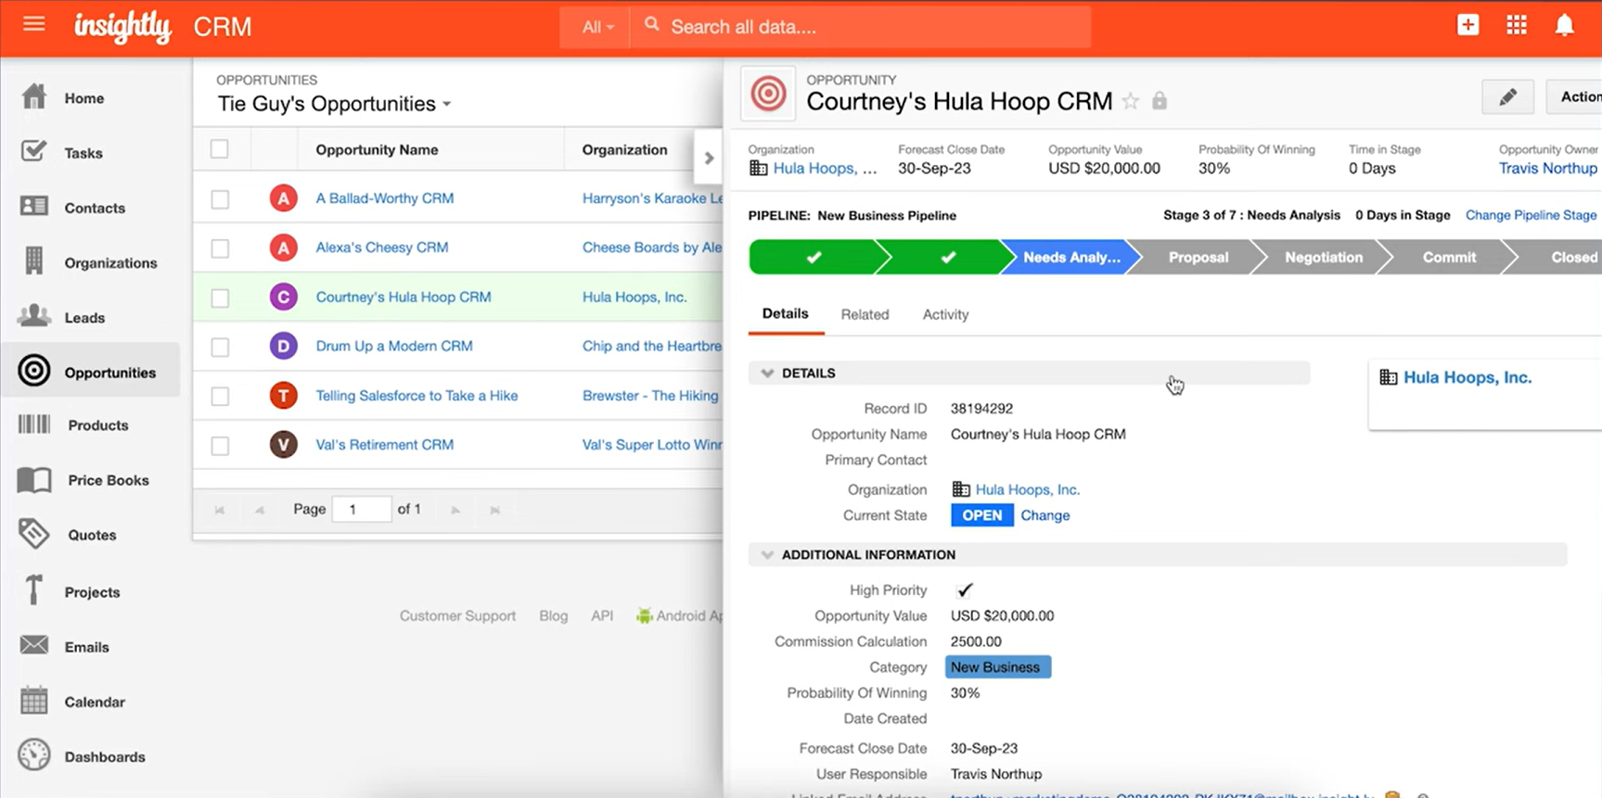Click the lock icon beside opportunity title
Viewport: 1602px width, 798px height.
[1160, 101]
